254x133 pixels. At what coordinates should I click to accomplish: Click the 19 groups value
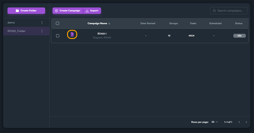pyautogui.click(x=169, y=36)
